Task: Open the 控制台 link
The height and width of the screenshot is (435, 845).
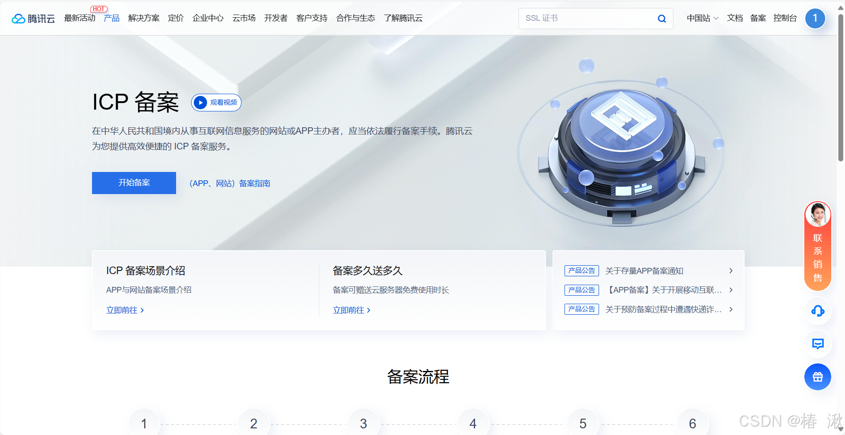Action: click(785, 18)
